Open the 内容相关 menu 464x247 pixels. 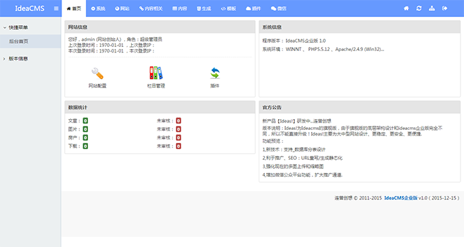151,9
